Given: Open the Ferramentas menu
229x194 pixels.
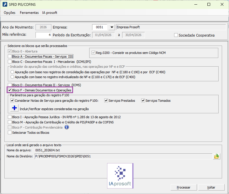Looking at the screenshot, I should [x=29, y=13].
